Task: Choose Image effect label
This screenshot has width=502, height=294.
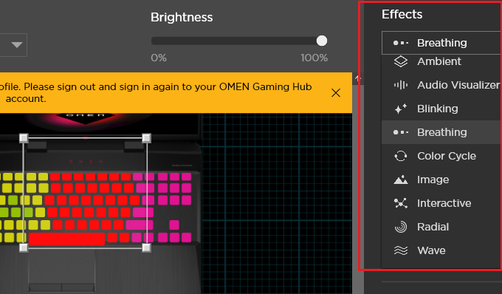Action: click(x=433, y=180)
